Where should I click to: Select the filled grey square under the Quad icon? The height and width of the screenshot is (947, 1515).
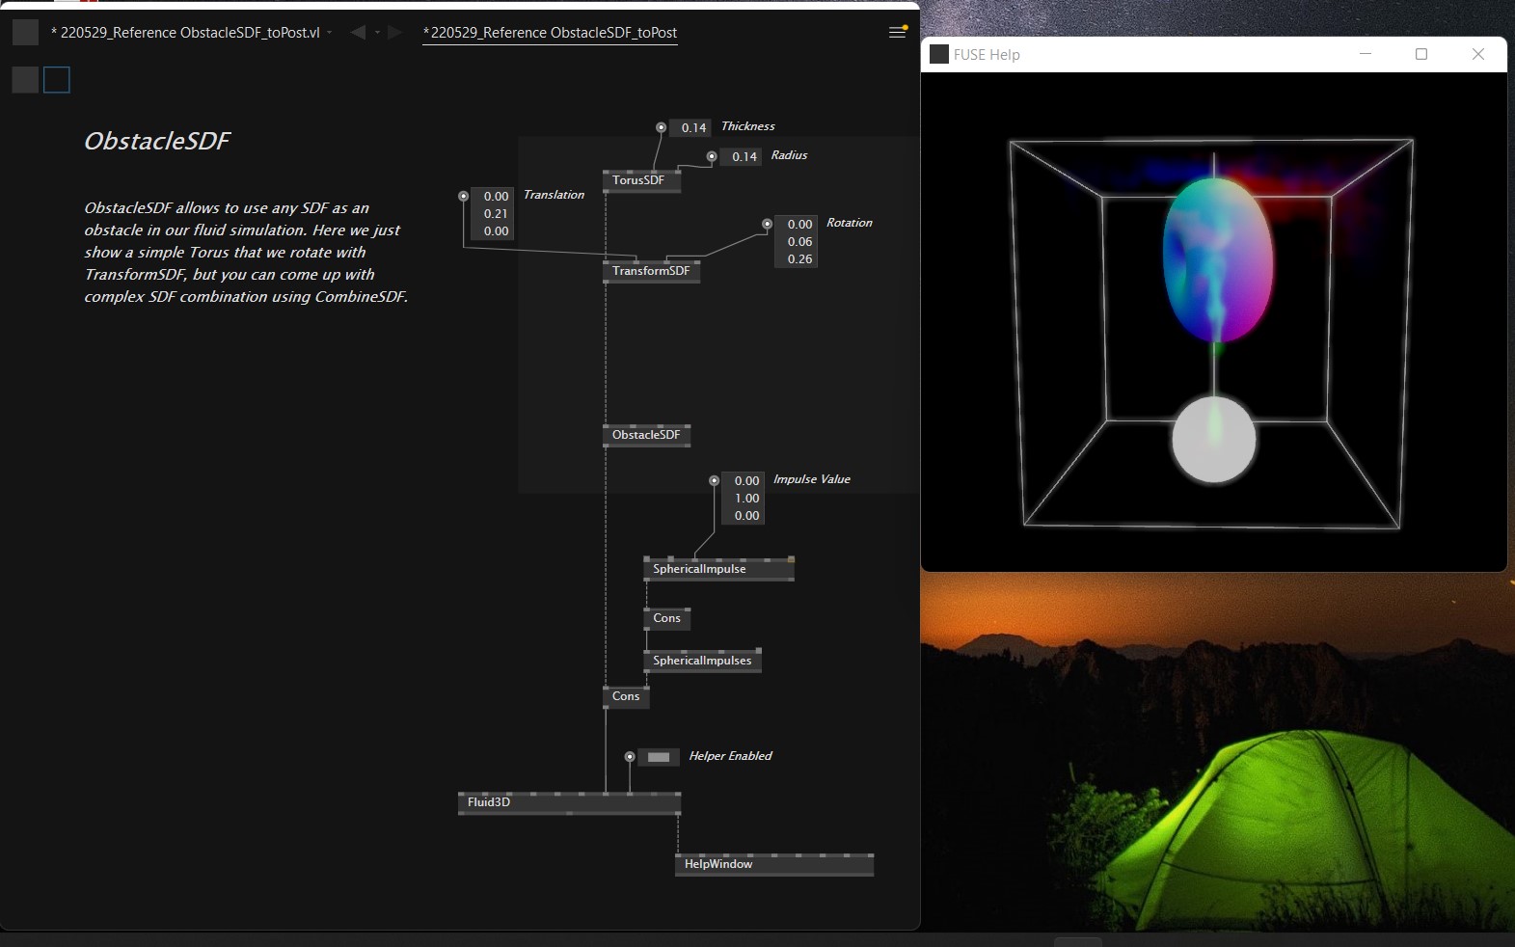pyautogui.click(x=25, y=80)
